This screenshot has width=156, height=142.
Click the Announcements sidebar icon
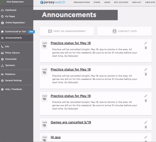tap(2, 38)
